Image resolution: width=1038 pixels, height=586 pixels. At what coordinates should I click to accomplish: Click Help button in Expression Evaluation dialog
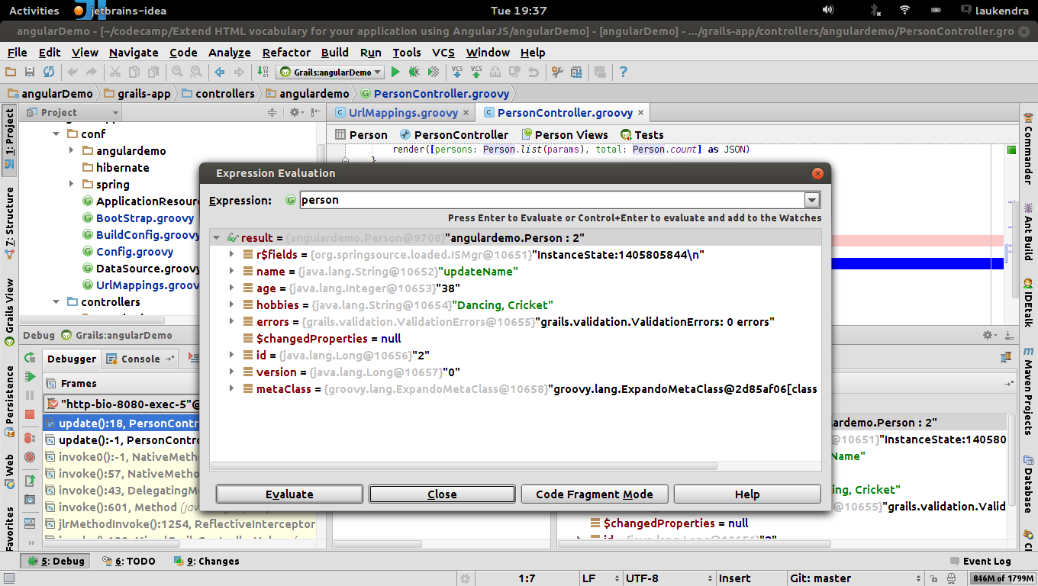point(747,494)
